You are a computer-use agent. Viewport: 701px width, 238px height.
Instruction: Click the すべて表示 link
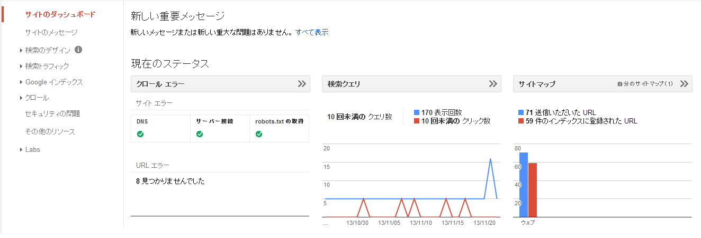(312, 32)
